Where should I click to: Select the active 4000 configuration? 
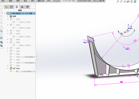coord(18,69)
